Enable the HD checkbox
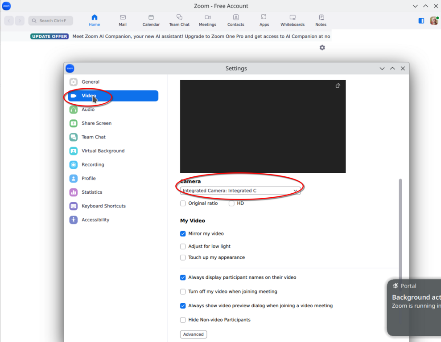This screenshot has height=342, width=441. coord(231,204)
